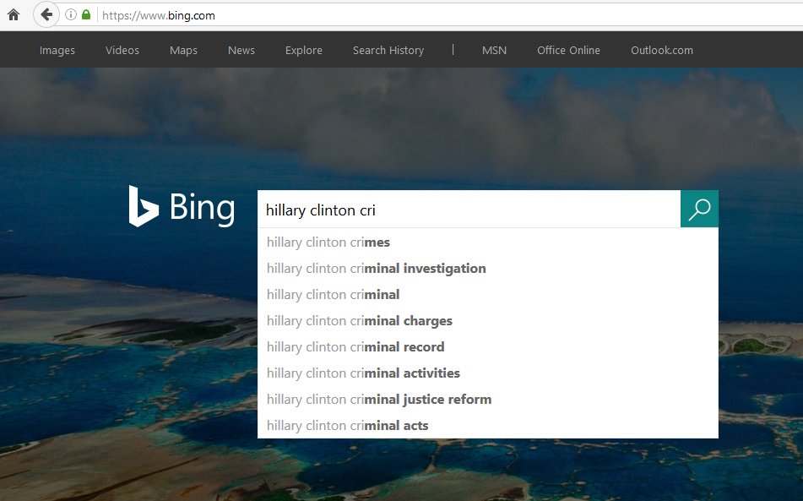The height and width of the screenshot is (501, 803).
Task: Go back with the browser back arrow
Action: tap(46, 15)
